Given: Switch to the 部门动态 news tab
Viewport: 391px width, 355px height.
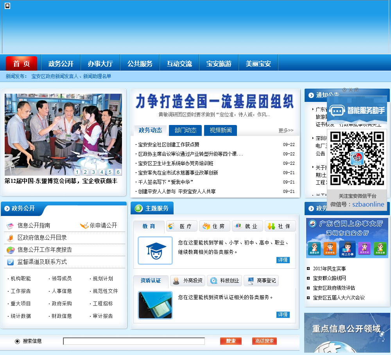Looking at the screenshot, I should tap(185, 130).
